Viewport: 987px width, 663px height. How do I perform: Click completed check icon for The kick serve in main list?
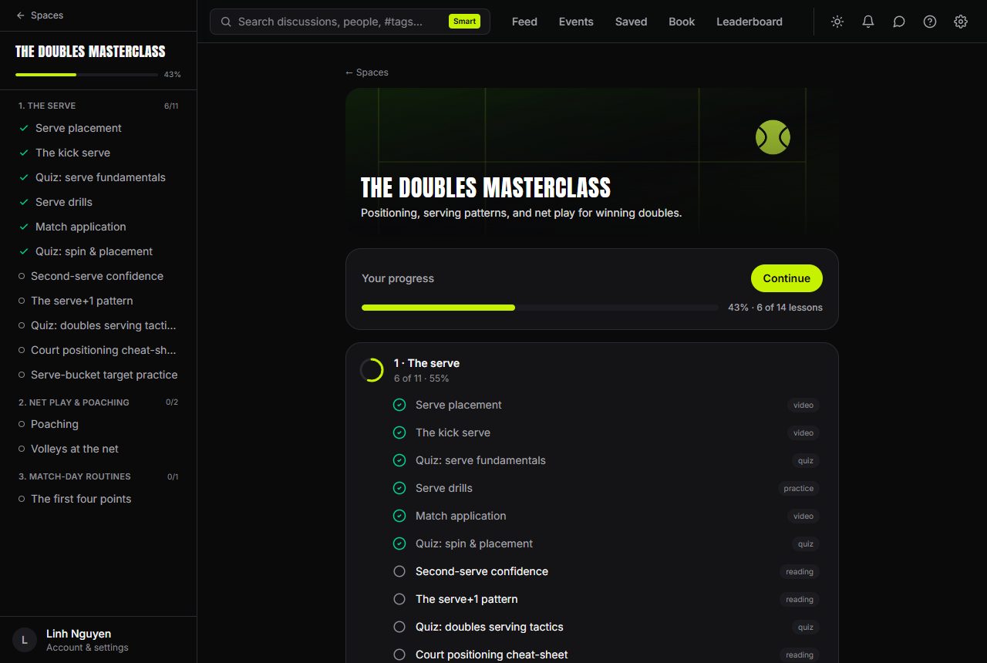click(399, 432)
